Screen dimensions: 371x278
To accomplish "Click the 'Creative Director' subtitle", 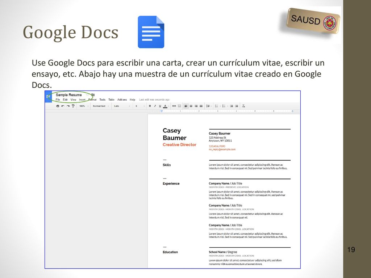I will (179, 144).
